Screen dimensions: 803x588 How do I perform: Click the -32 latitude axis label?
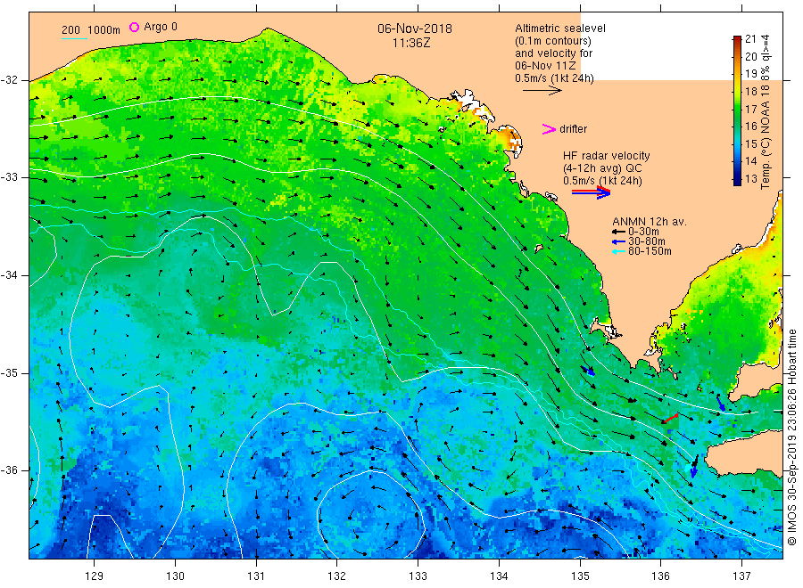point(9,80)
